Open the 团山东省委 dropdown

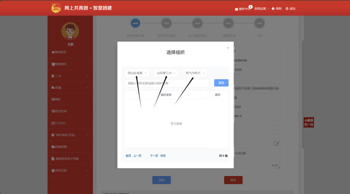click(137, 73)
